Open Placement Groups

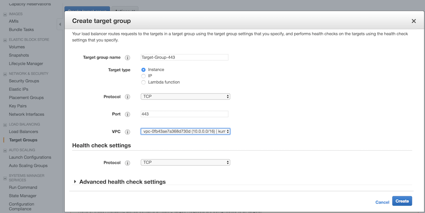tap(26, 98)
